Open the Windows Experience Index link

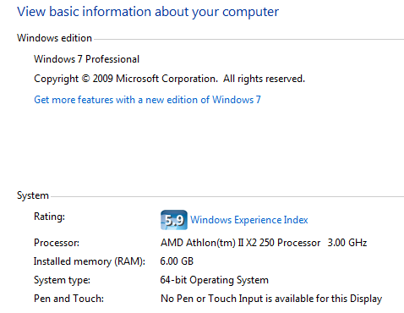tap(249, 220)
